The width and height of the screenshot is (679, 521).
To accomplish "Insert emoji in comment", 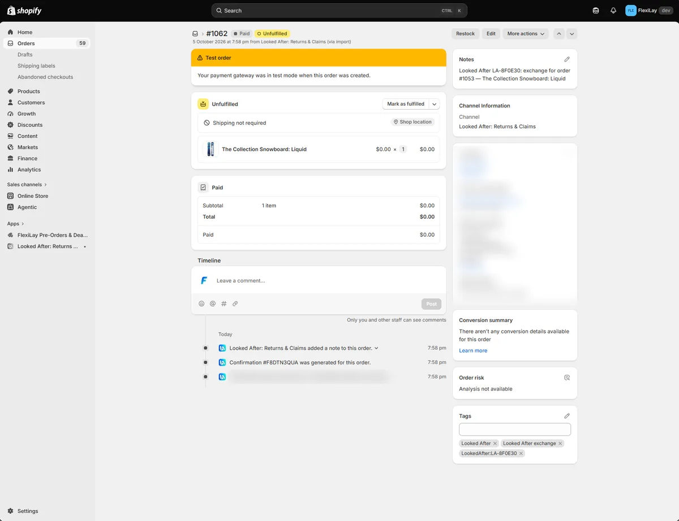I will (x=201, y=304).
